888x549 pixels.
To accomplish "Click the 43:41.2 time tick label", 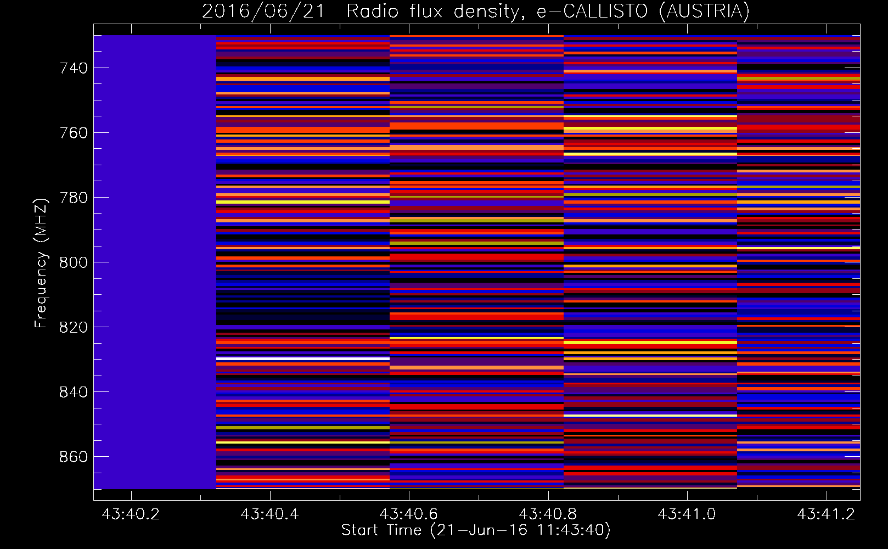I will coord(826,514).
